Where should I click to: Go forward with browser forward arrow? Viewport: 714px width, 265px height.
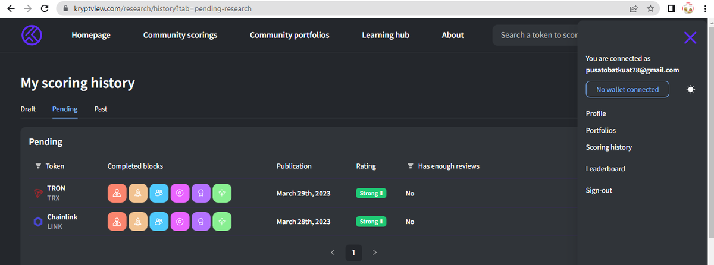pos(27,9)
